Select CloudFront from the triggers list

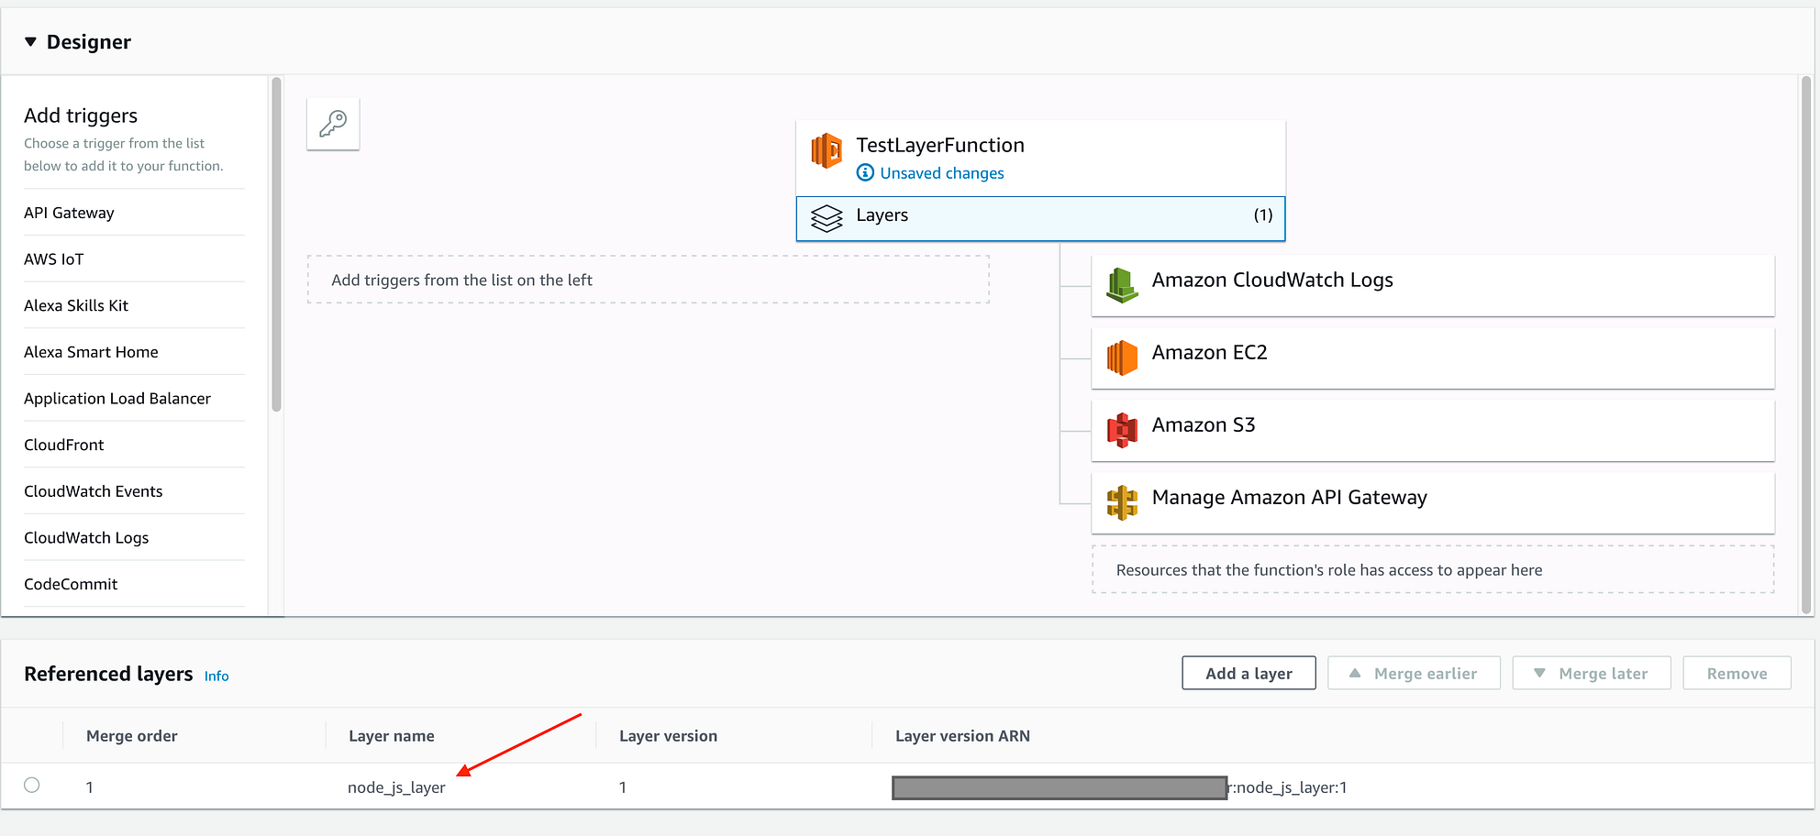63,445
